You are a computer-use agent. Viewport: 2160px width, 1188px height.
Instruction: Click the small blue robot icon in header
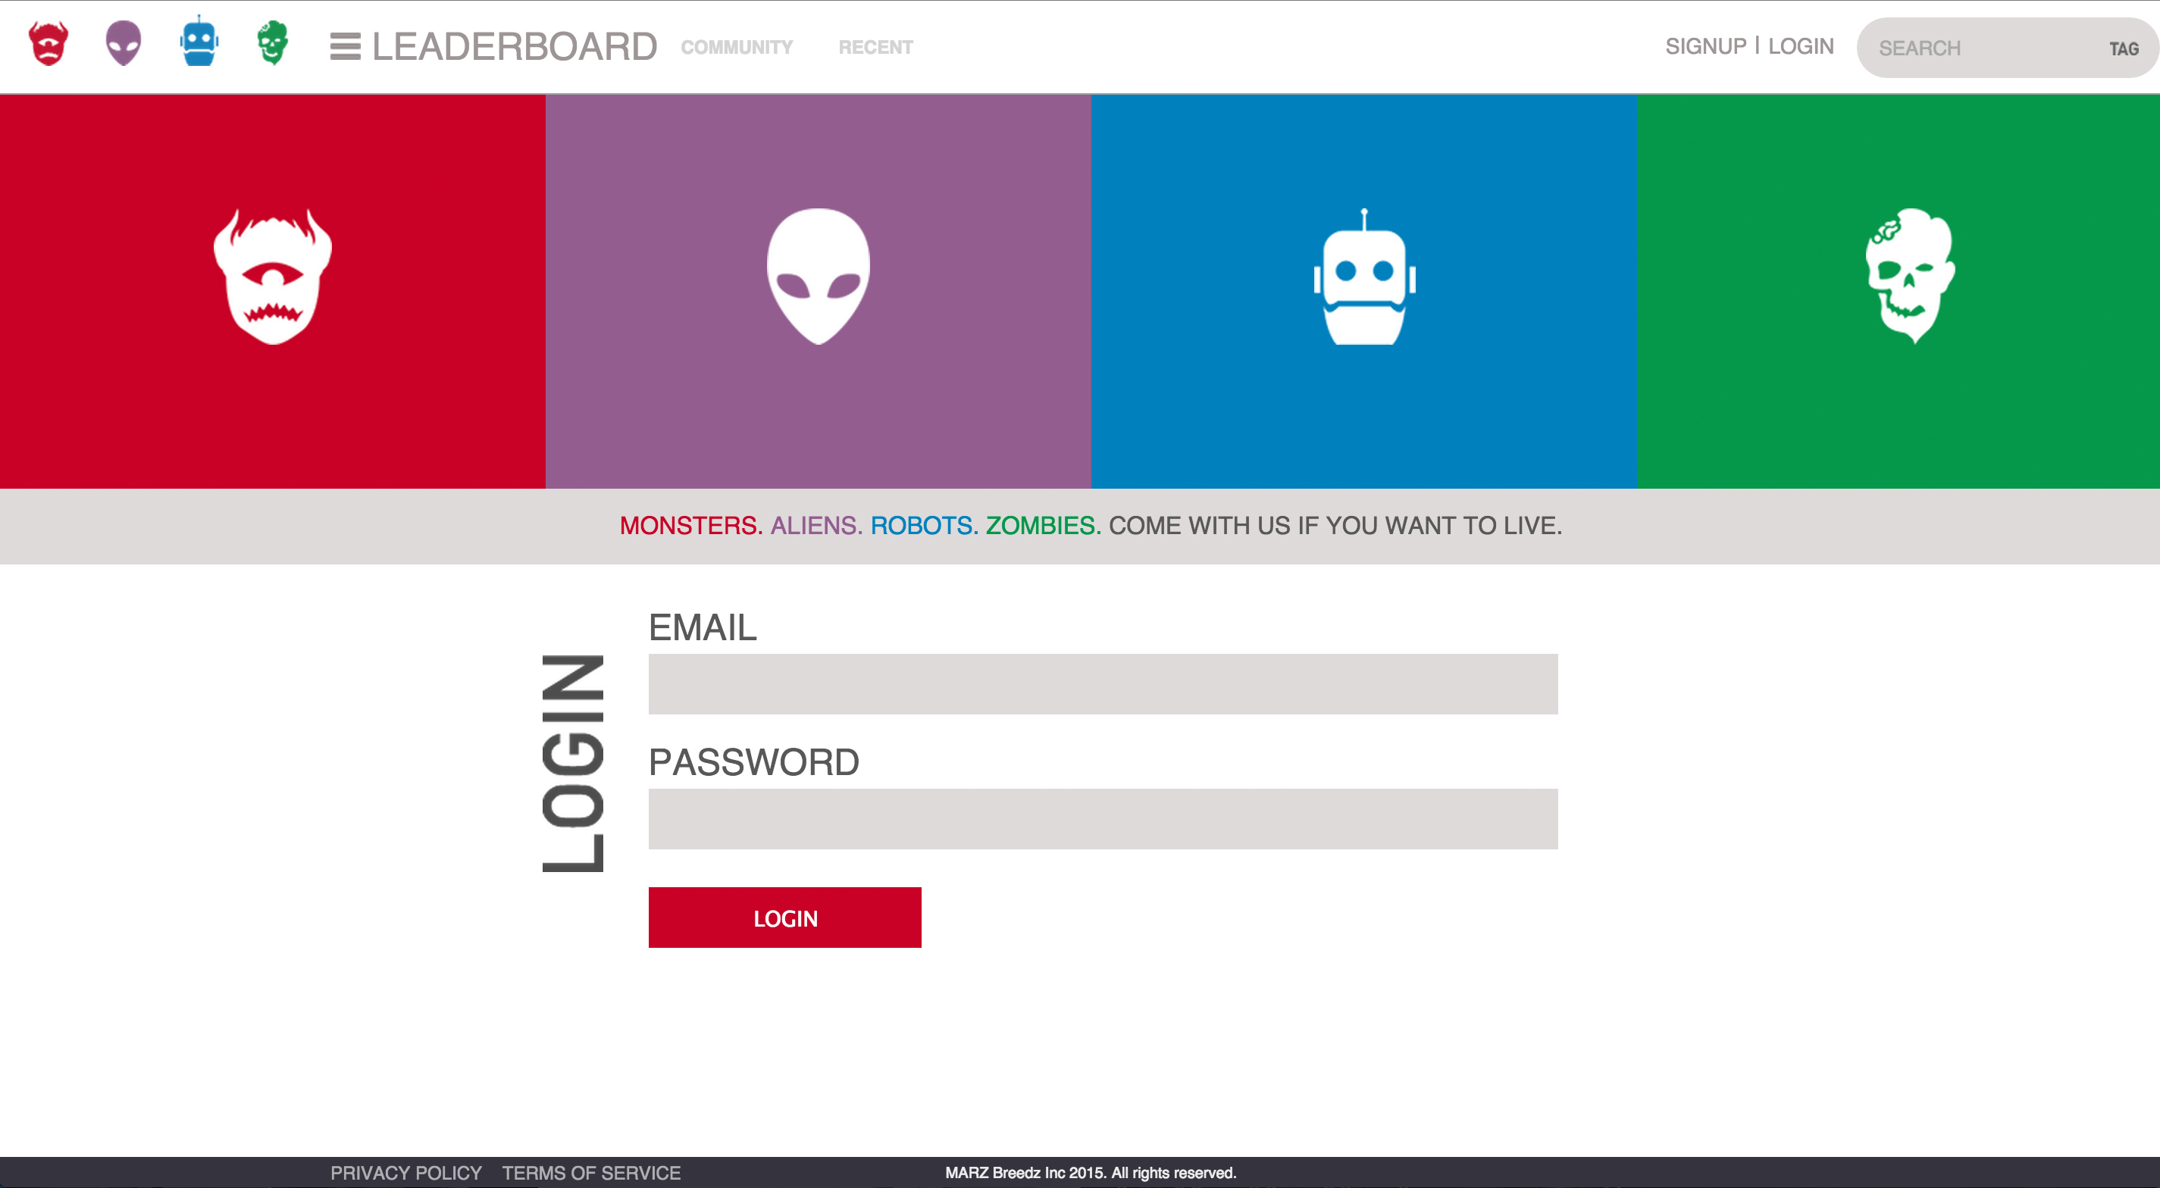click(x=199, y=42)
